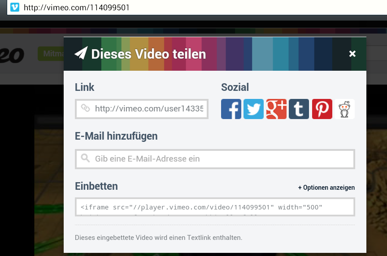Click the Vimeo logo behind the dialog
The image size is (387, 256).
(12, 55)
